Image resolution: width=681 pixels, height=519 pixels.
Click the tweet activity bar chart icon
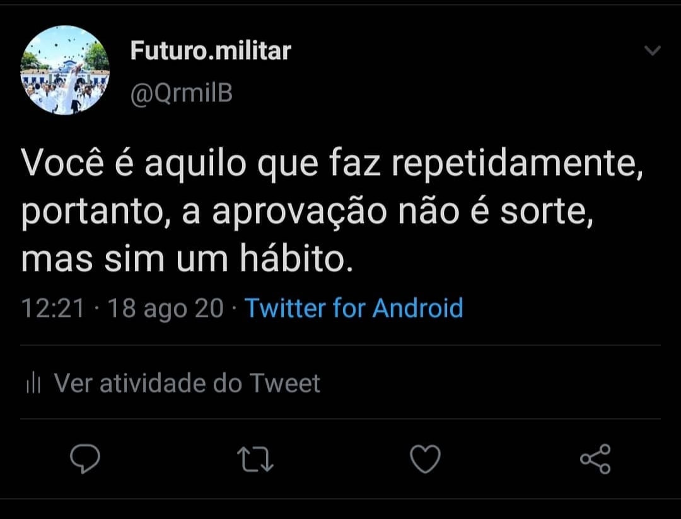point(33,383)
